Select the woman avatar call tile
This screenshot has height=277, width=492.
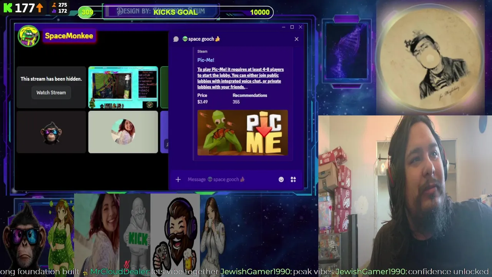coord(123,132)
